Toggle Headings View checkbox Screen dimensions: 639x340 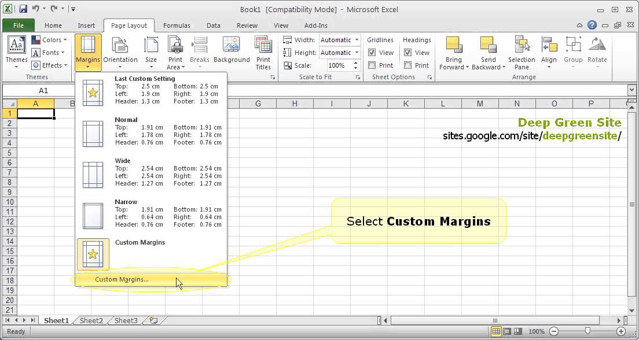coord(407,53)
